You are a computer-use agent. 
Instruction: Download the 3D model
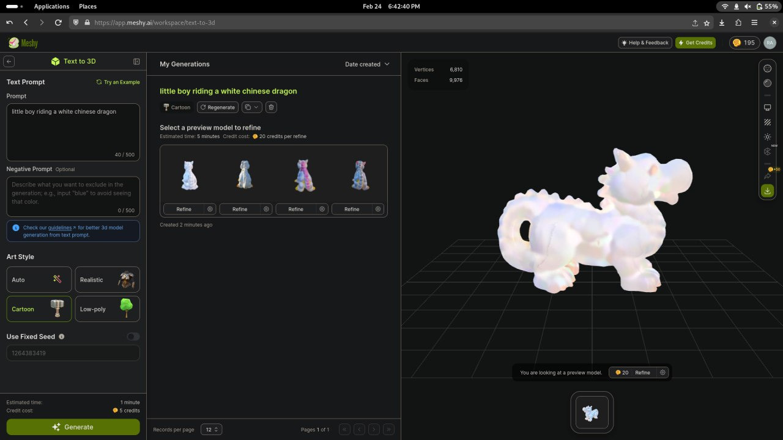click(x=768, y=191)
